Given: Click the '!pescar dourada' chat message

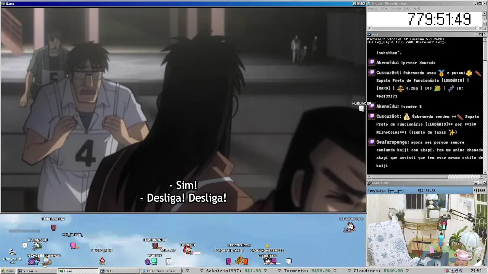Looking at the screenshot, I should 418,62.
